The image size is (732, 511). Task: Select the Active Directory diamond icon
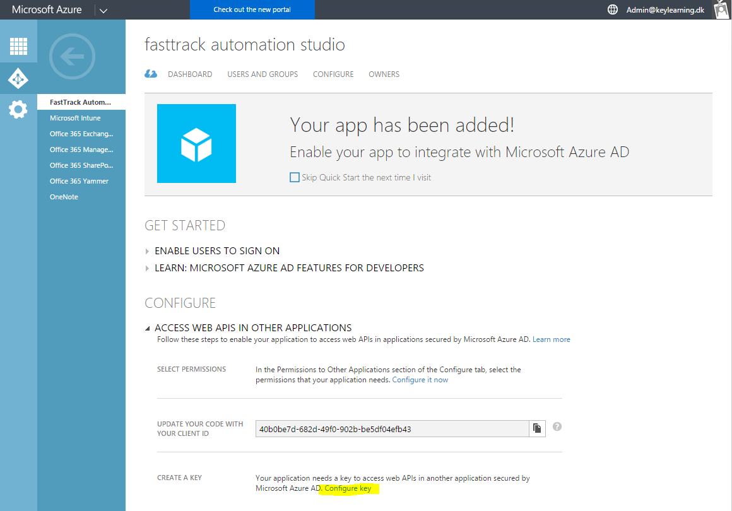(18, 78)
